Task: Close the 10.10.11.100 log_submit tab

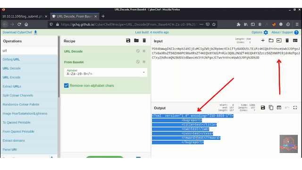Action: pyautogui.click(x=46, y=17)
